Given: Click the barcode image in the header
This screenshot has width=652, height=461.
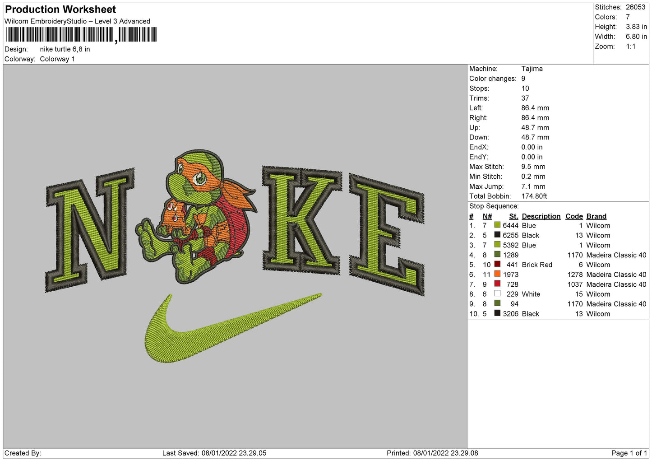Looking at the screenshot, I should [81, 35].
